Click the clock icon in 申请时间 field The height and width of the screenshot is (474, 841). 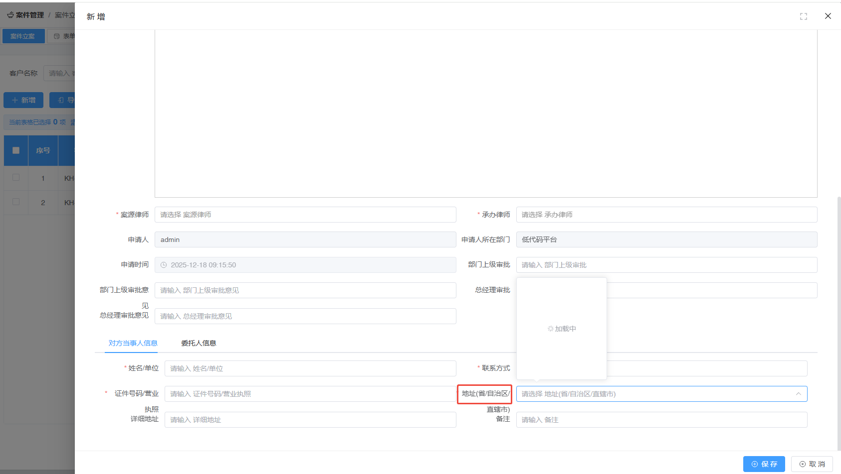[164, 265]
